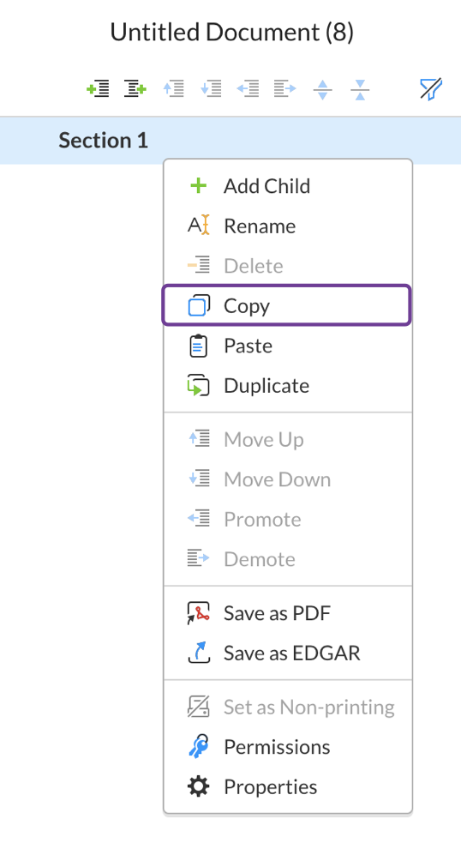The height and width of the screenshot is (861, 461).
Task: Choose Duplicate from the context menu
Action: click(x=288, y=385)
